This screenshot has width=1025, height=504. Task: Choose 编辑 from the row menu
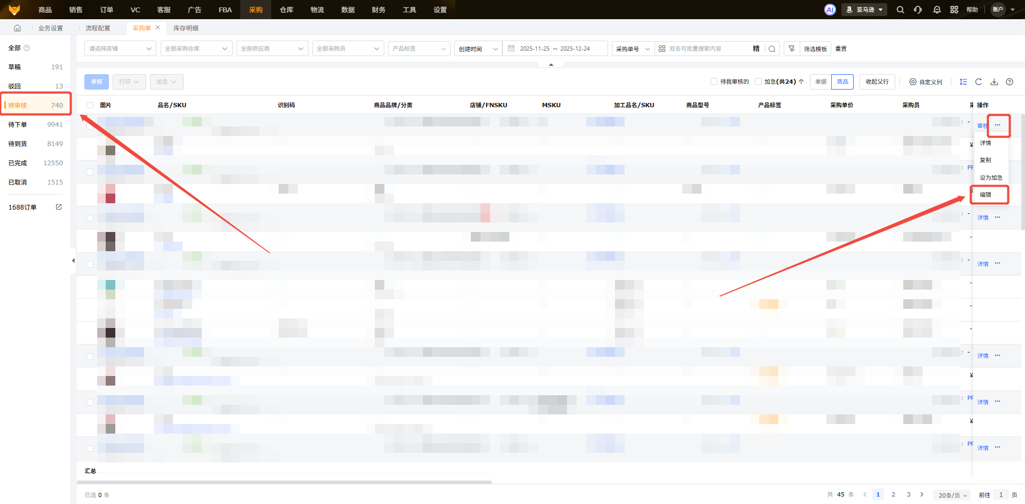[985, 195]
